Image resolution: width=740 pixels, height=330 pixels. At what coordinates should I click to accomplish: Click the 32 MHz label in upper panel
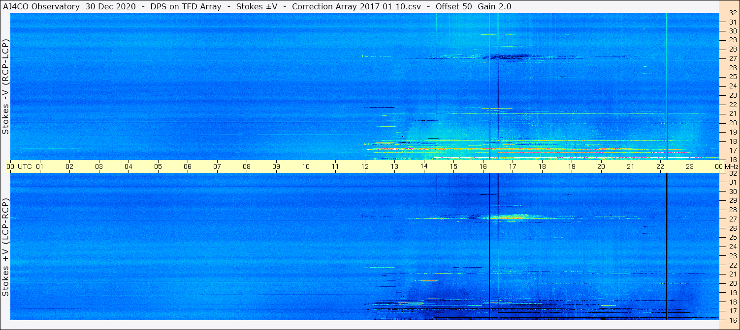point(733,13)
